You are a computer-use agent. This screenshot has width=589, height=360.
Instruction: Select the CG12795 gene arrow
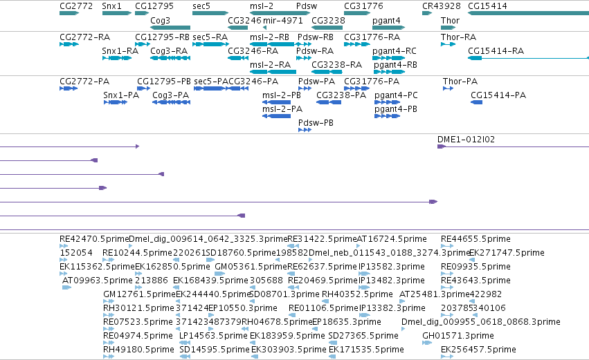point(142,13)
